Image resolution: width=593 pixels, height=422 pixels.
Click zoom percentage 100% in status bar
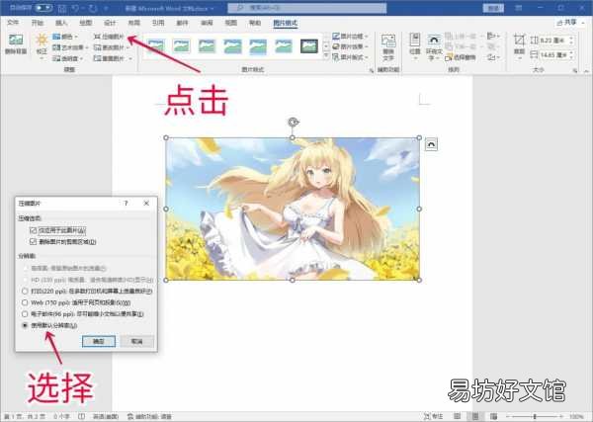tap(576, 416)
